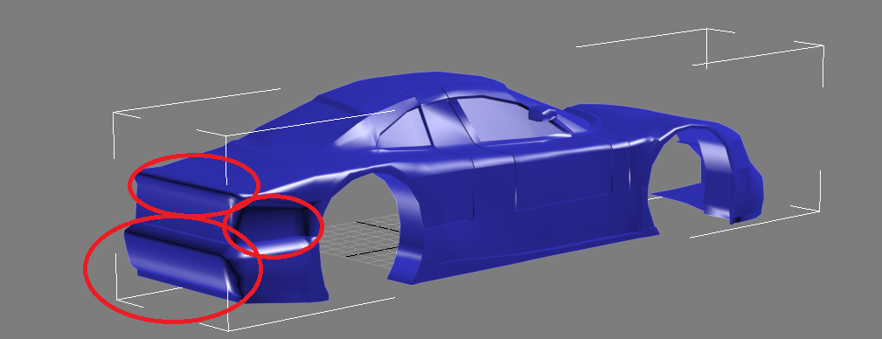Select the area inside the uppermost red circle

(194, 184)
